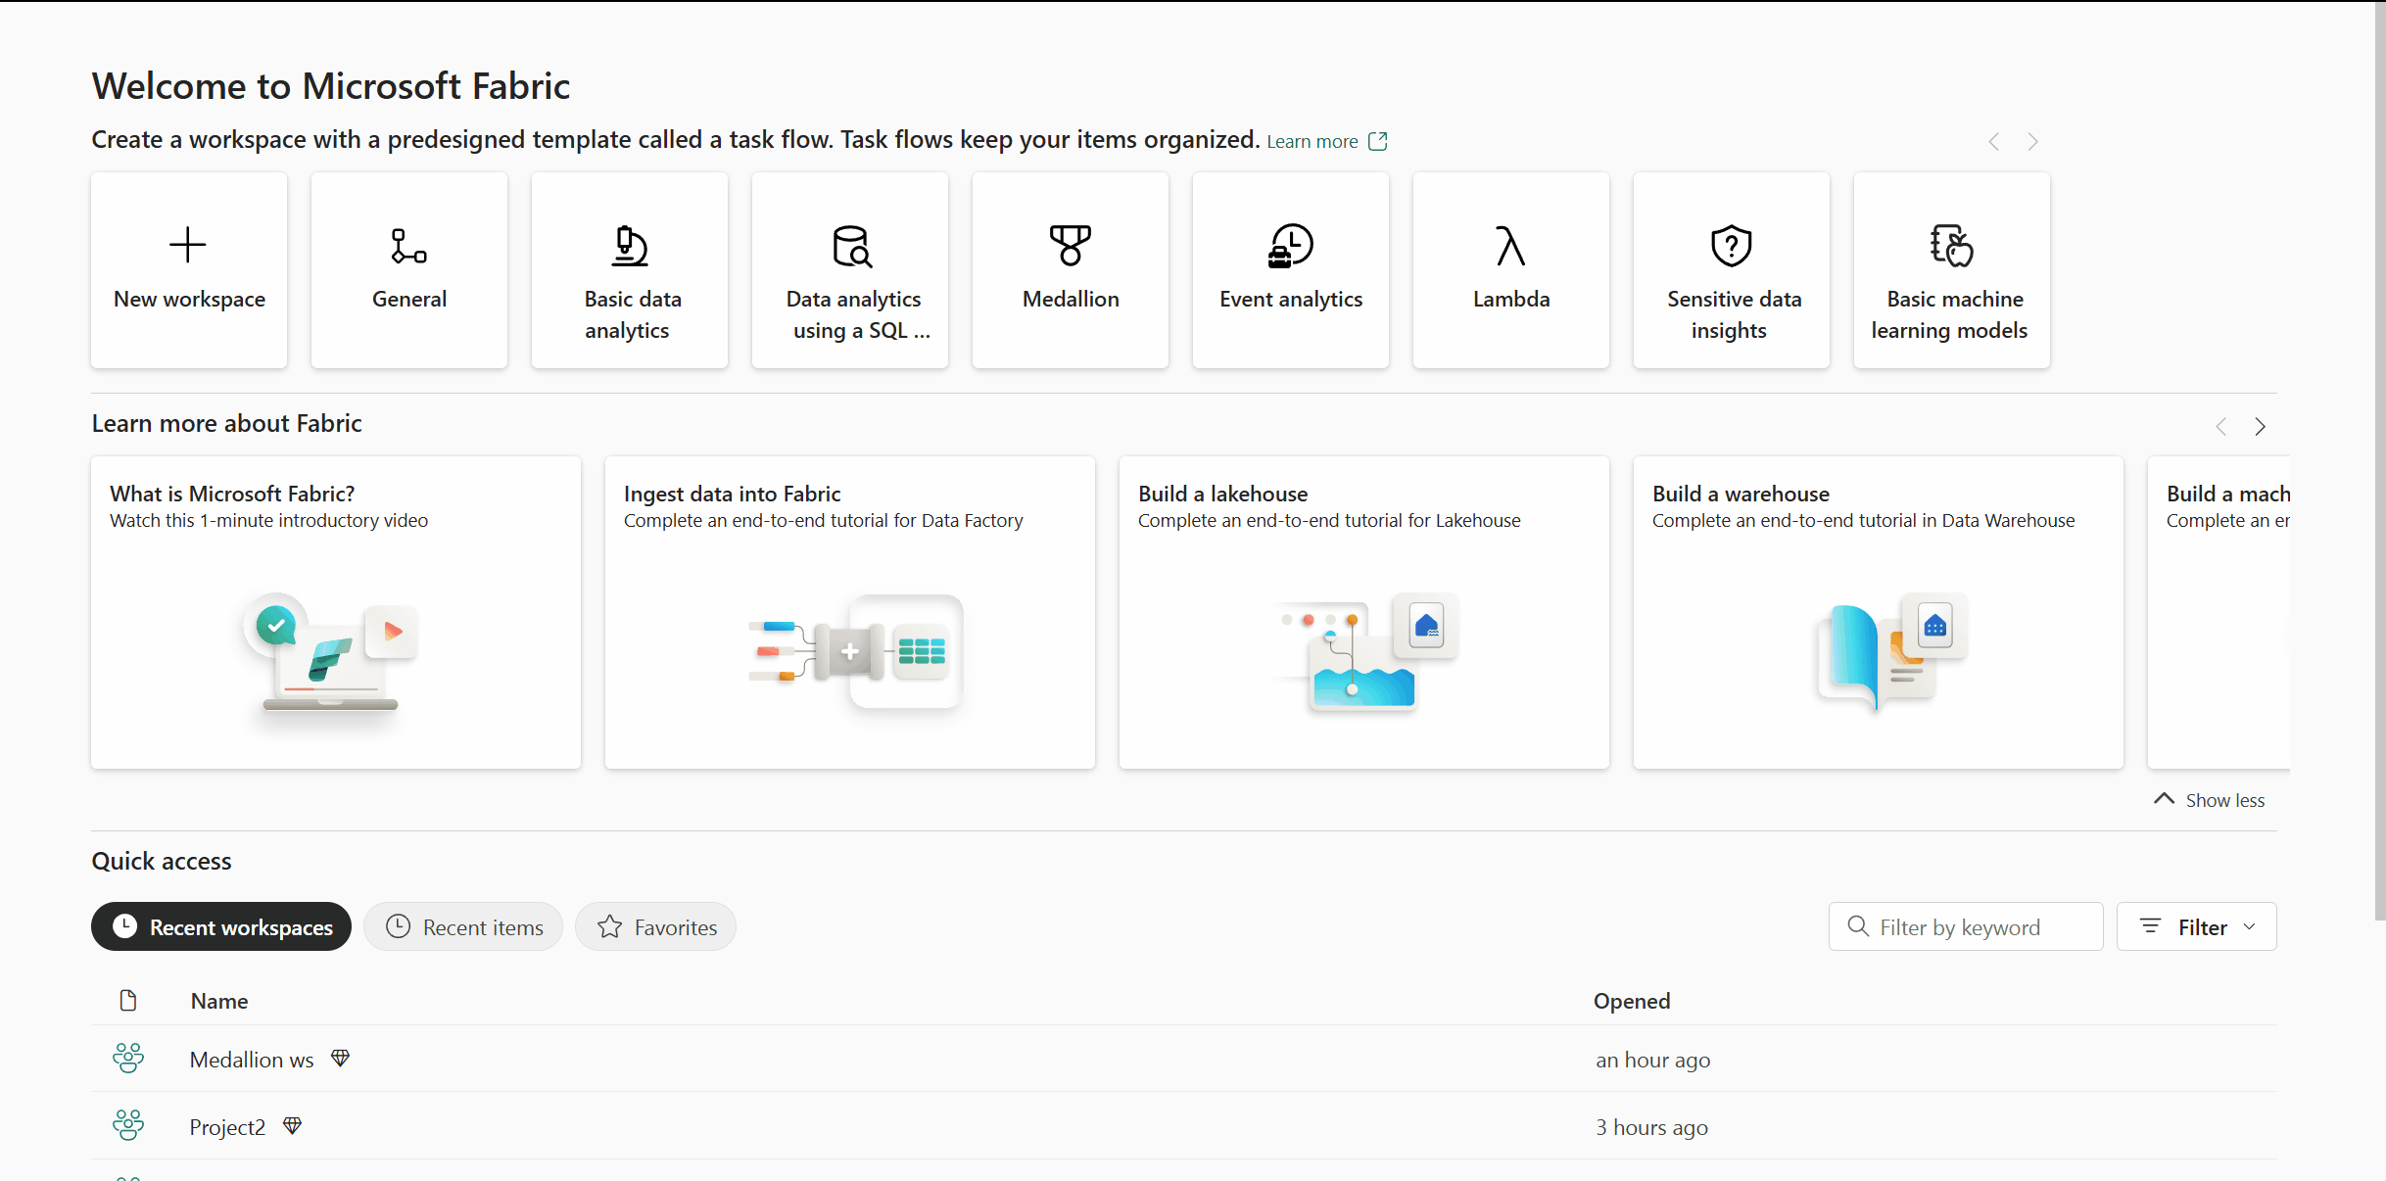Open the Medallion ws workspace
2386x1181 pixels.
(x=252, y=1060)
